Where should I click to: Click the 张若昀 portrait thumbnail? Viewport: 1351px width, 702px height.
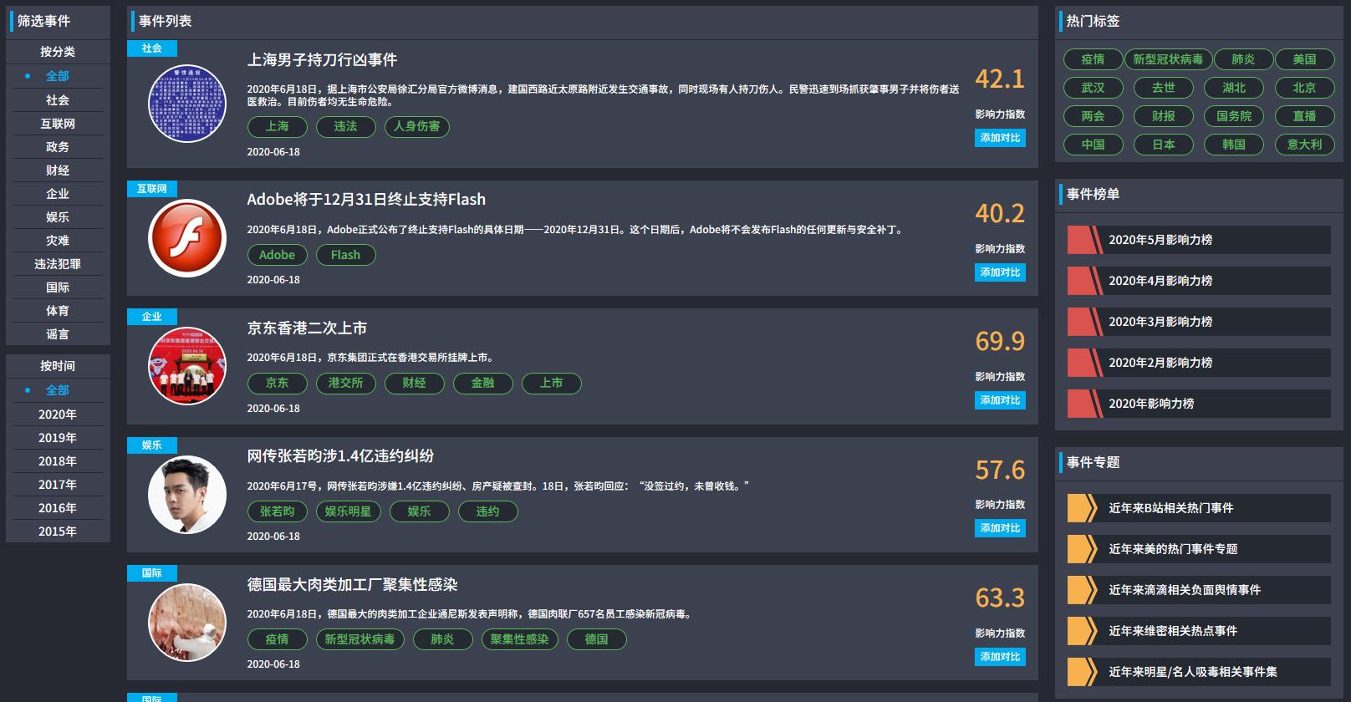(x=187, y=495)
